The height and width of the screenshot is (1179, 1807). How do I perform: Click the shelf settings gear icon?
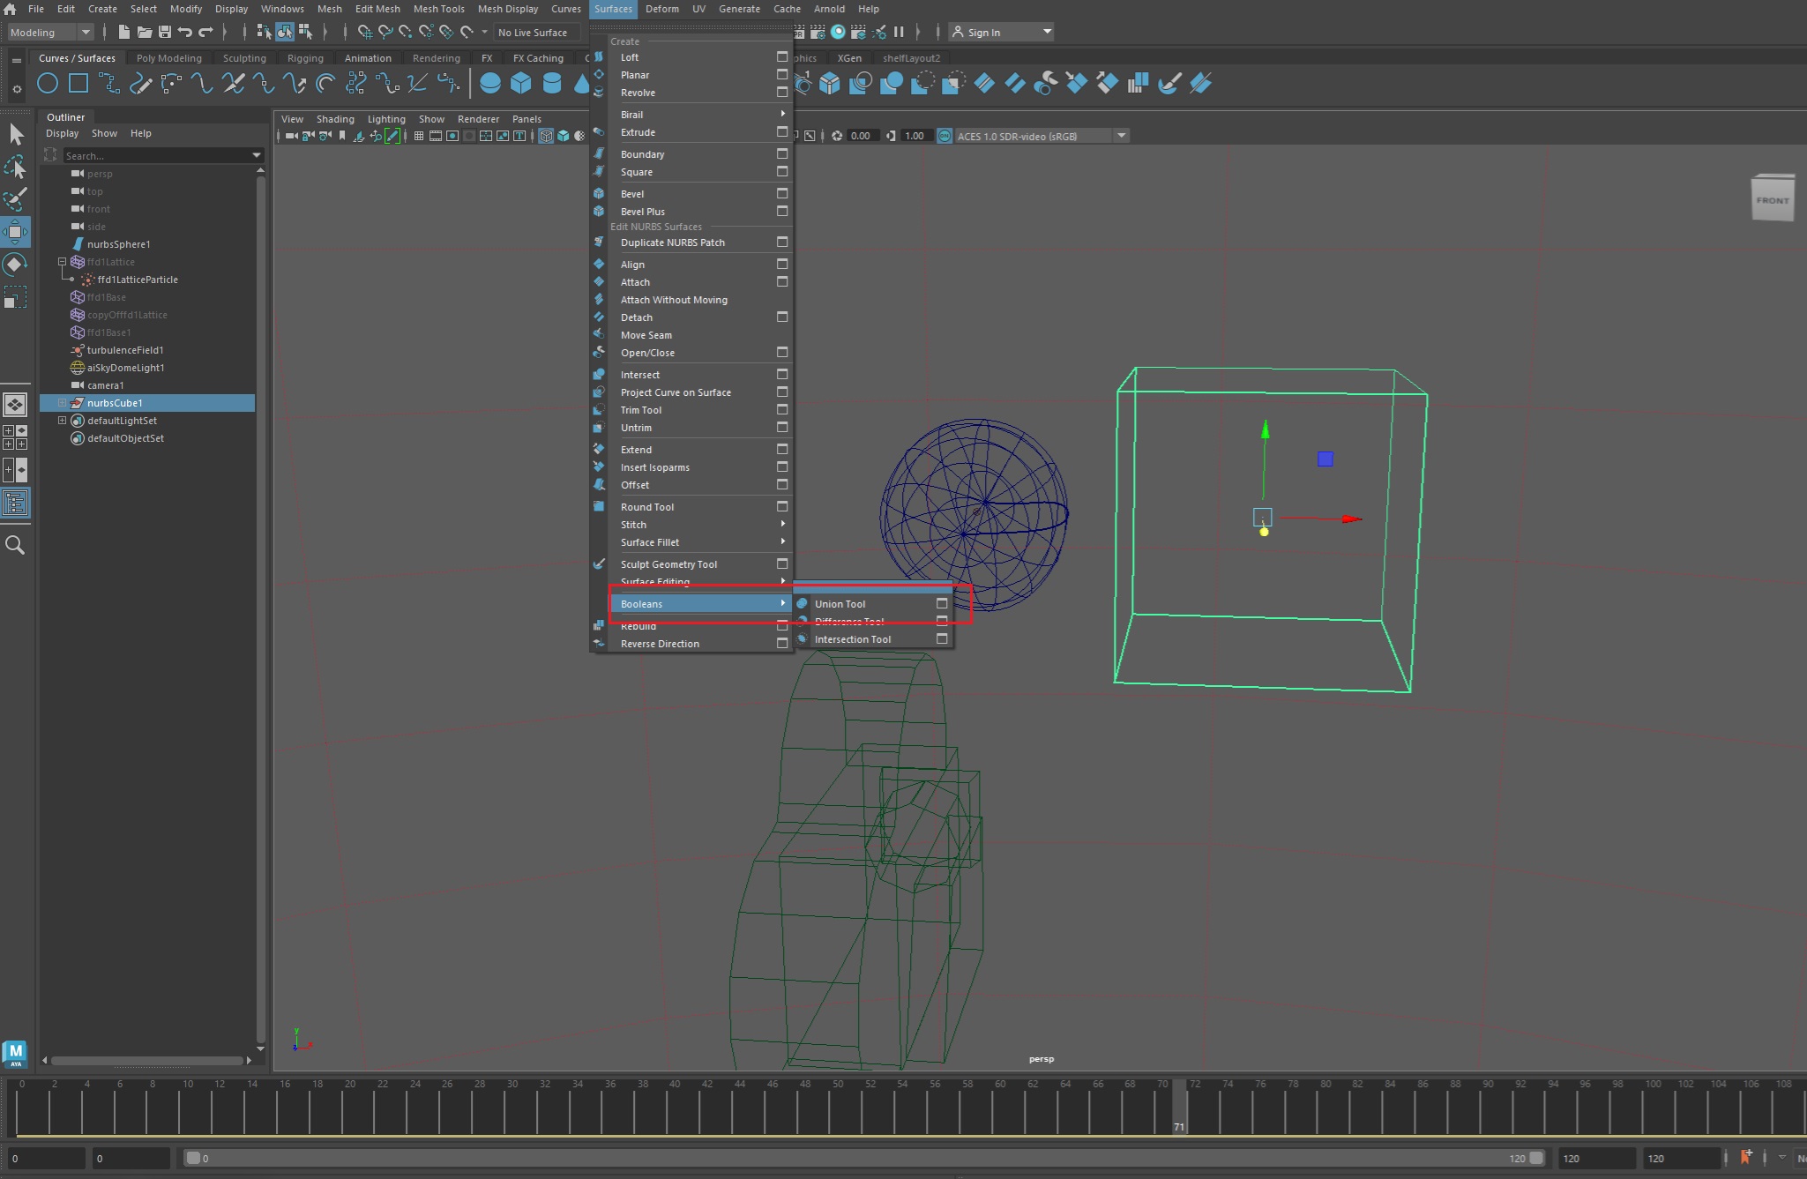click(17, 89)
